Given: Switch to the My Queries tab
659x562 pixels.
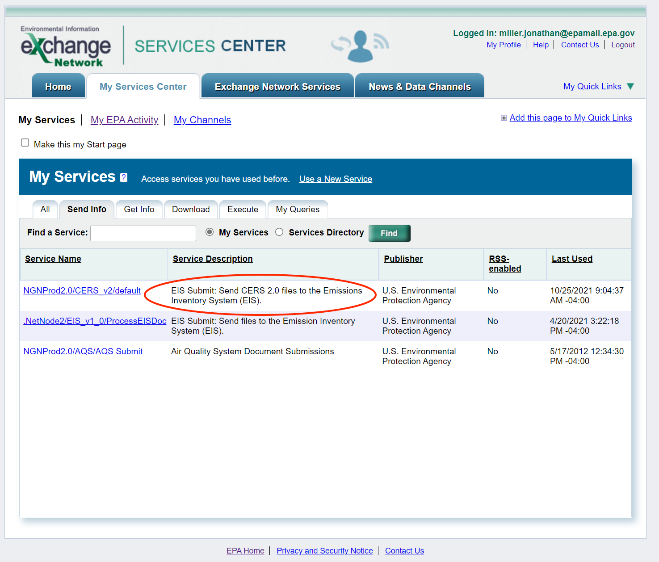Looking at the screenshot, I should (x=298, y=209).
